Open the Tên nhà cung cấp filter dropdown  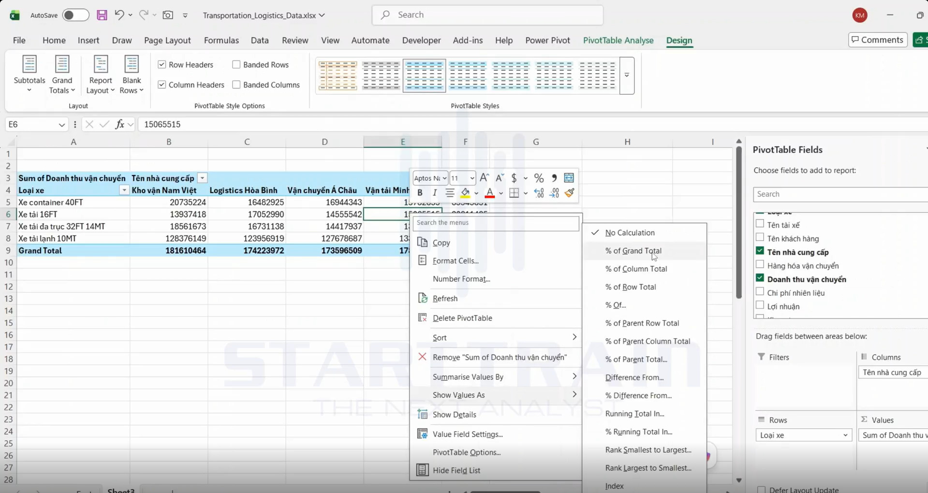tap(203, 178)
